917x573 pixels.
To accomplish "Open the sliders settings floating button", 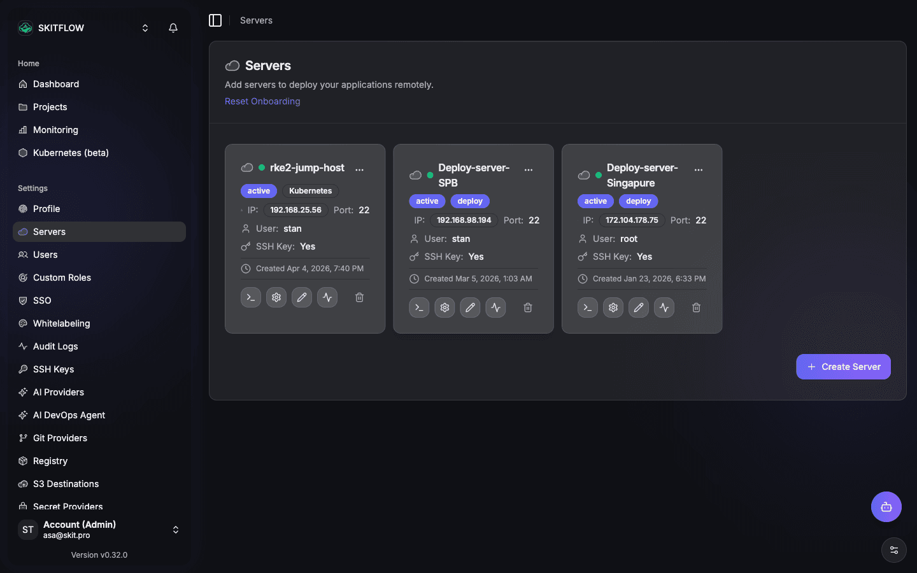I will click(894, 550).
